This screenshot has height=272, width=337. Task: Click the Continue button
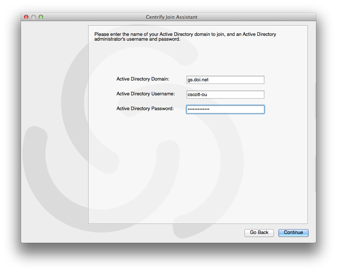click(x=293, y=232)
